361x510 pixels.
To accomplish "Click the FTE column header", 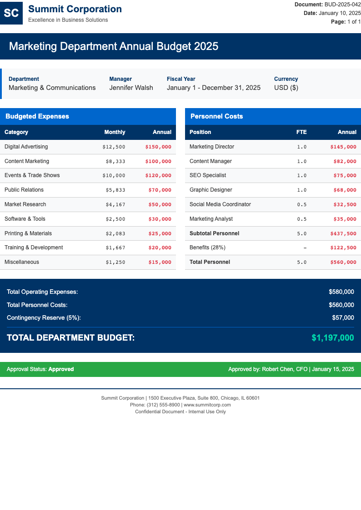I will (301, 132).
